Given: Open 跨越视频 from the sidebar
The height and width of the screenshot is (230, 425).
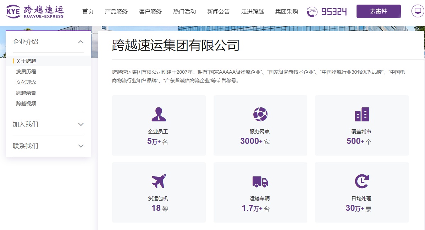Looking at the screenshot, I should point(26,103).
